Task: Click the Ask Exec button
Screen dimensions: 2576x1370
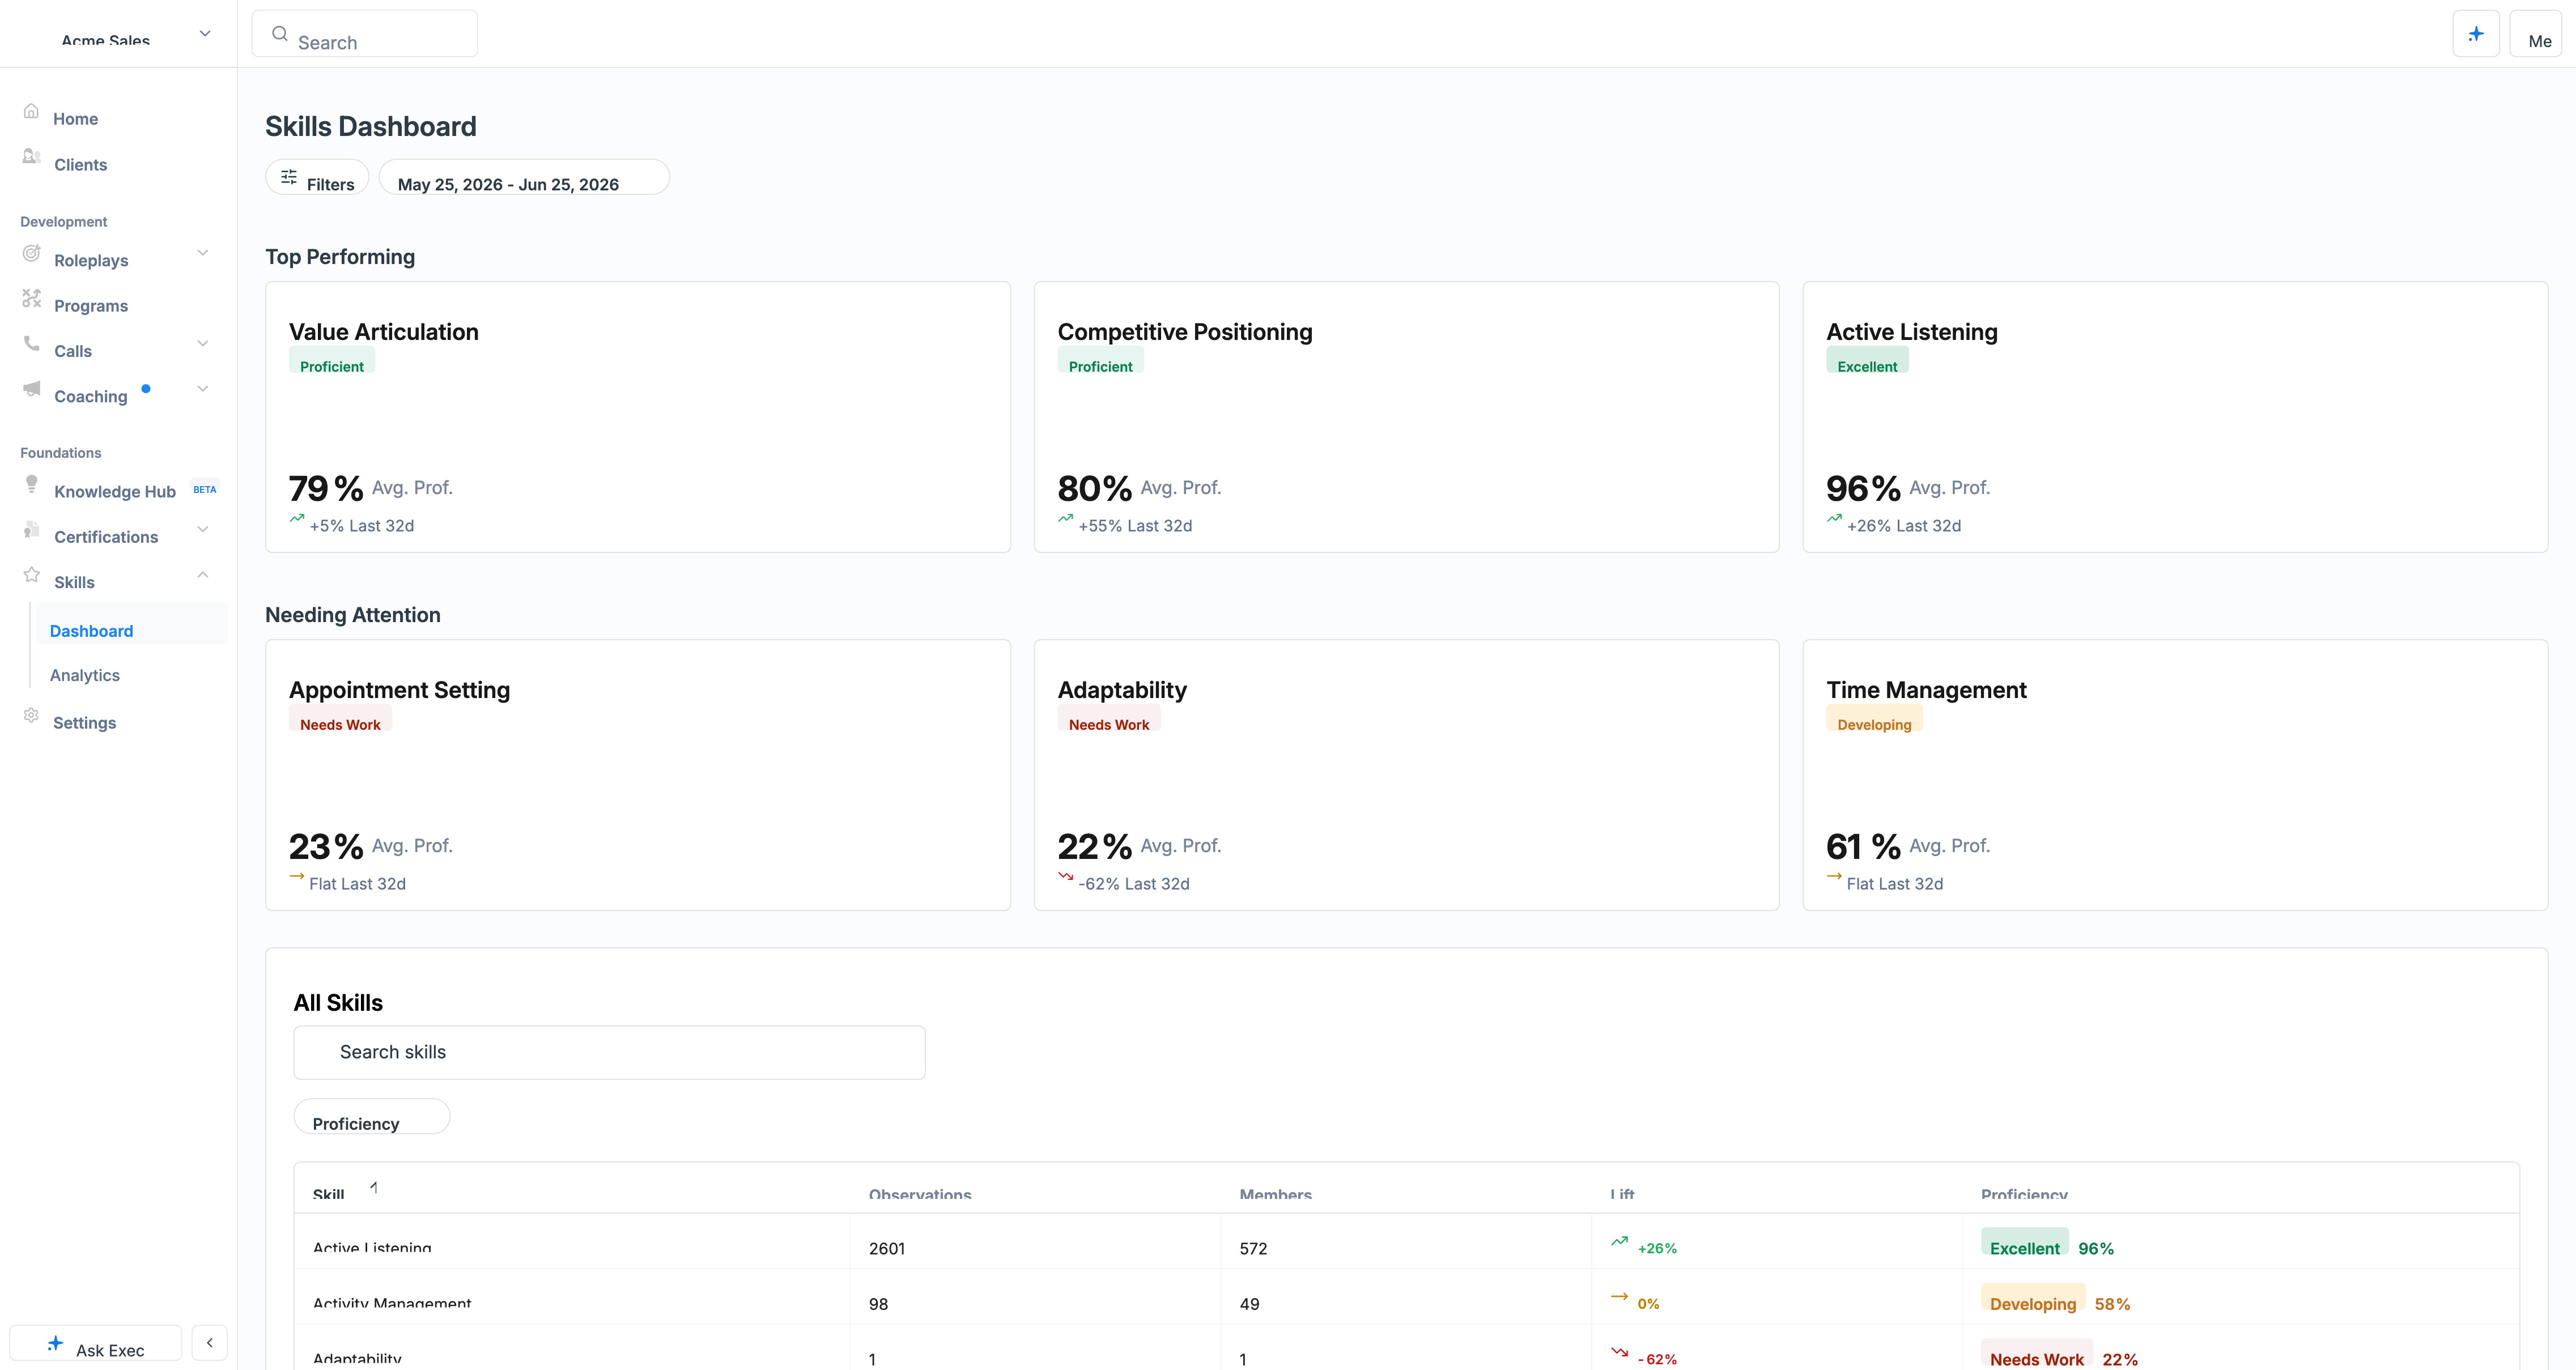Action: pyautogui.click(x=96, y=1343)
